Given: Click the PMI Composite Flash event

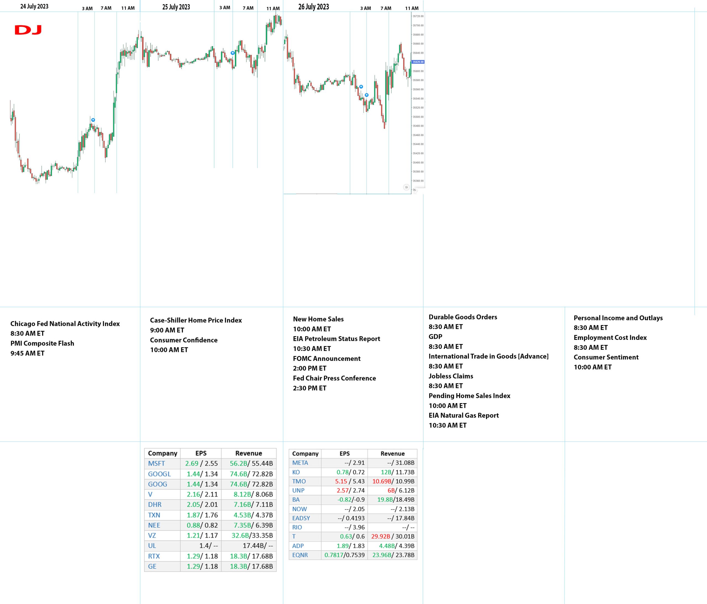Looking at the screenshot, I should pos(42,343).
